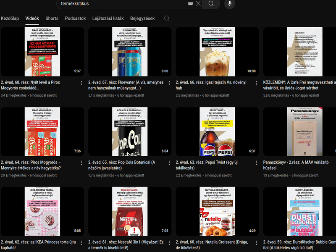Open the Podcastok tab
This screenshot has width=336, height=252.
[76, 18]
